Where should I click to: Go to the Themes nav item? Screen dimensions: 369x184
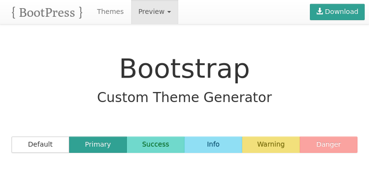click(110, 11)
